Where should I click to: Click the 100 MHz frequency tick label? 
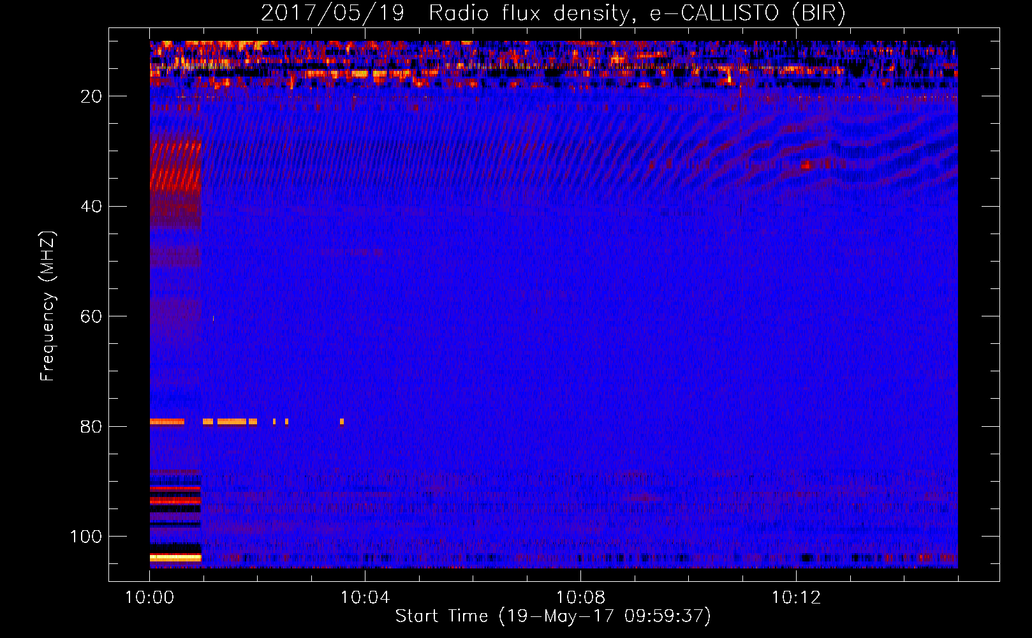coord(86,537)
